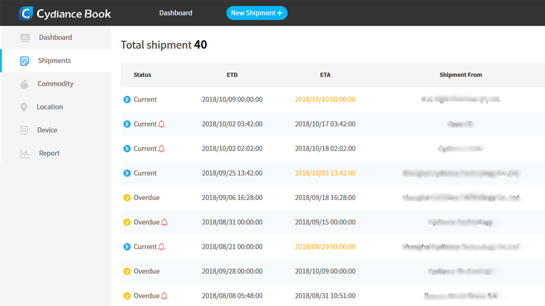Image resolution: width=545 pixels, height=306 pixels.
Task: Click the ETA value 2018/10/17 03:42:00
Action: tap(325, 124)
